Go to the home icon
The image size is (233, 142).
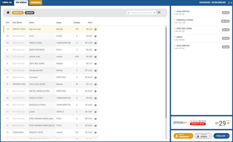coord(8,13)
